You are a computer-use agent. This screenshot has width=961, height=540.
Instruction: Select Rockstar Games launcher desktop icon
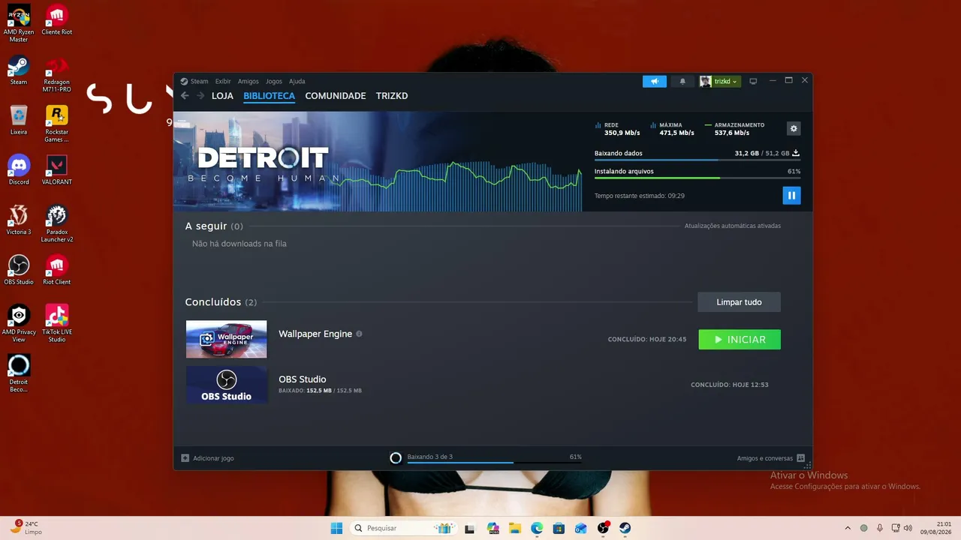click(56, 124)
